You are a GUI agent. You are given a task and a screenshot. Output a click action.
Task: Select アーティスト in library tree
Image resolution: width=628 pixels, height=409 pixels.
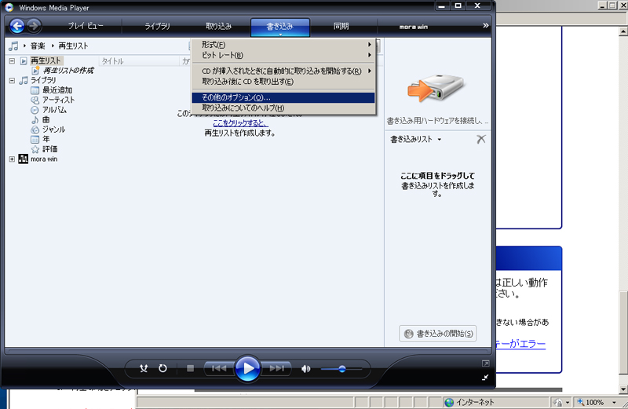[x=58, y=100]
